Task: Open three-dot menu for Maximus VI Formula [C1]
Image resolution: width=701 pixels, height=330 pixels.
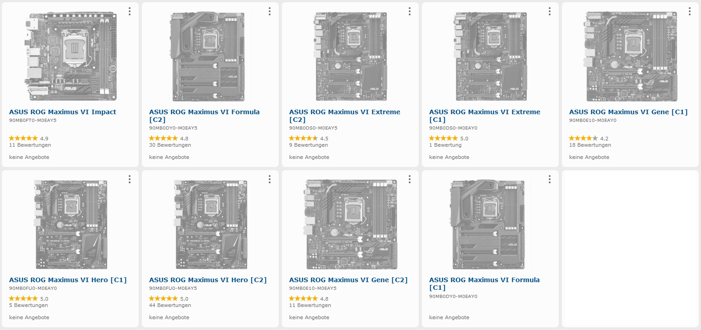Action: 550,179
